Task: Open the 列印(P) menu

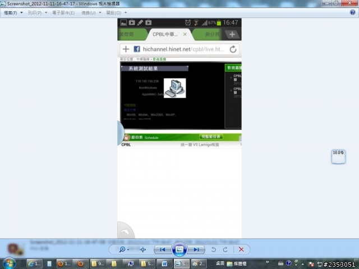Action: coord(35,13)
